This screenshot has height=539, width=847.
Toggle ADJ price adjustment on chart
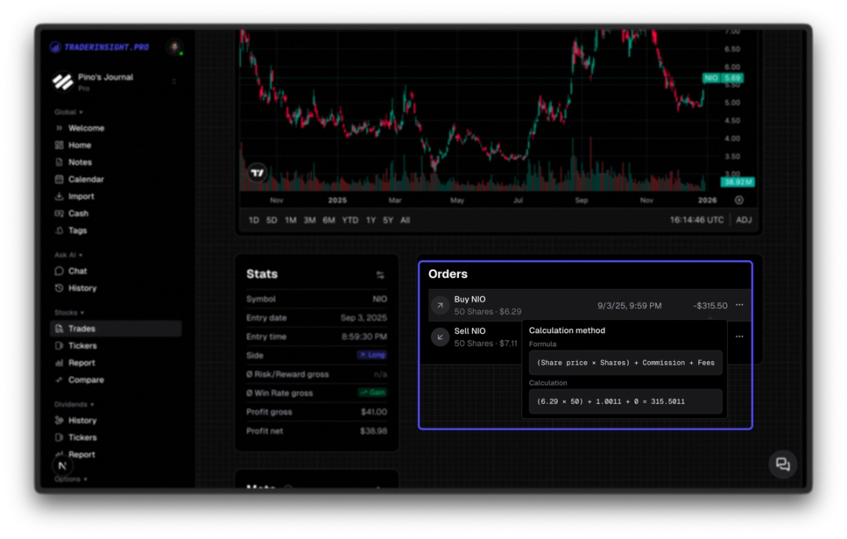[743, 220]
